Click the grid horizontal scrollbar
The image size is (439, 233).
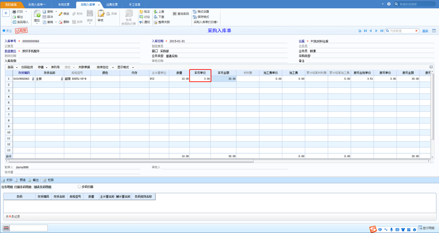click(131, 161)
